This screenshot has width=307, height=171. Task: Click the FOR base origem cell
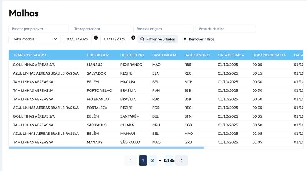point(156,108)
